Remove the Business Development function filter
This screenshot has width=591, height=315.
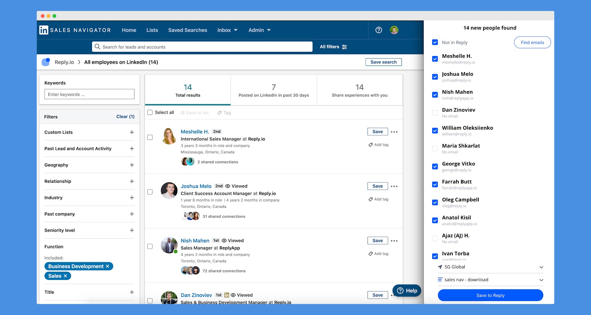point(107,266)
